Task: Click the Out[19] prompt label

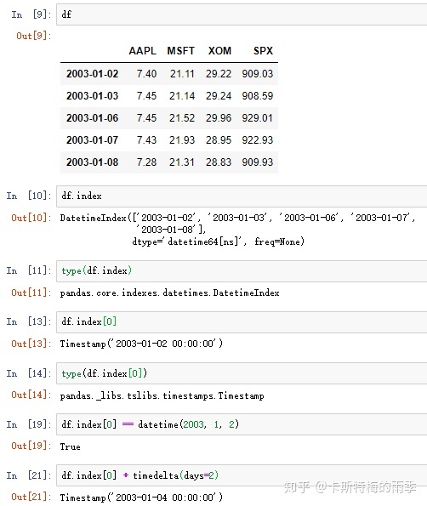Action: pyautogui.click(x=31, y=446)
